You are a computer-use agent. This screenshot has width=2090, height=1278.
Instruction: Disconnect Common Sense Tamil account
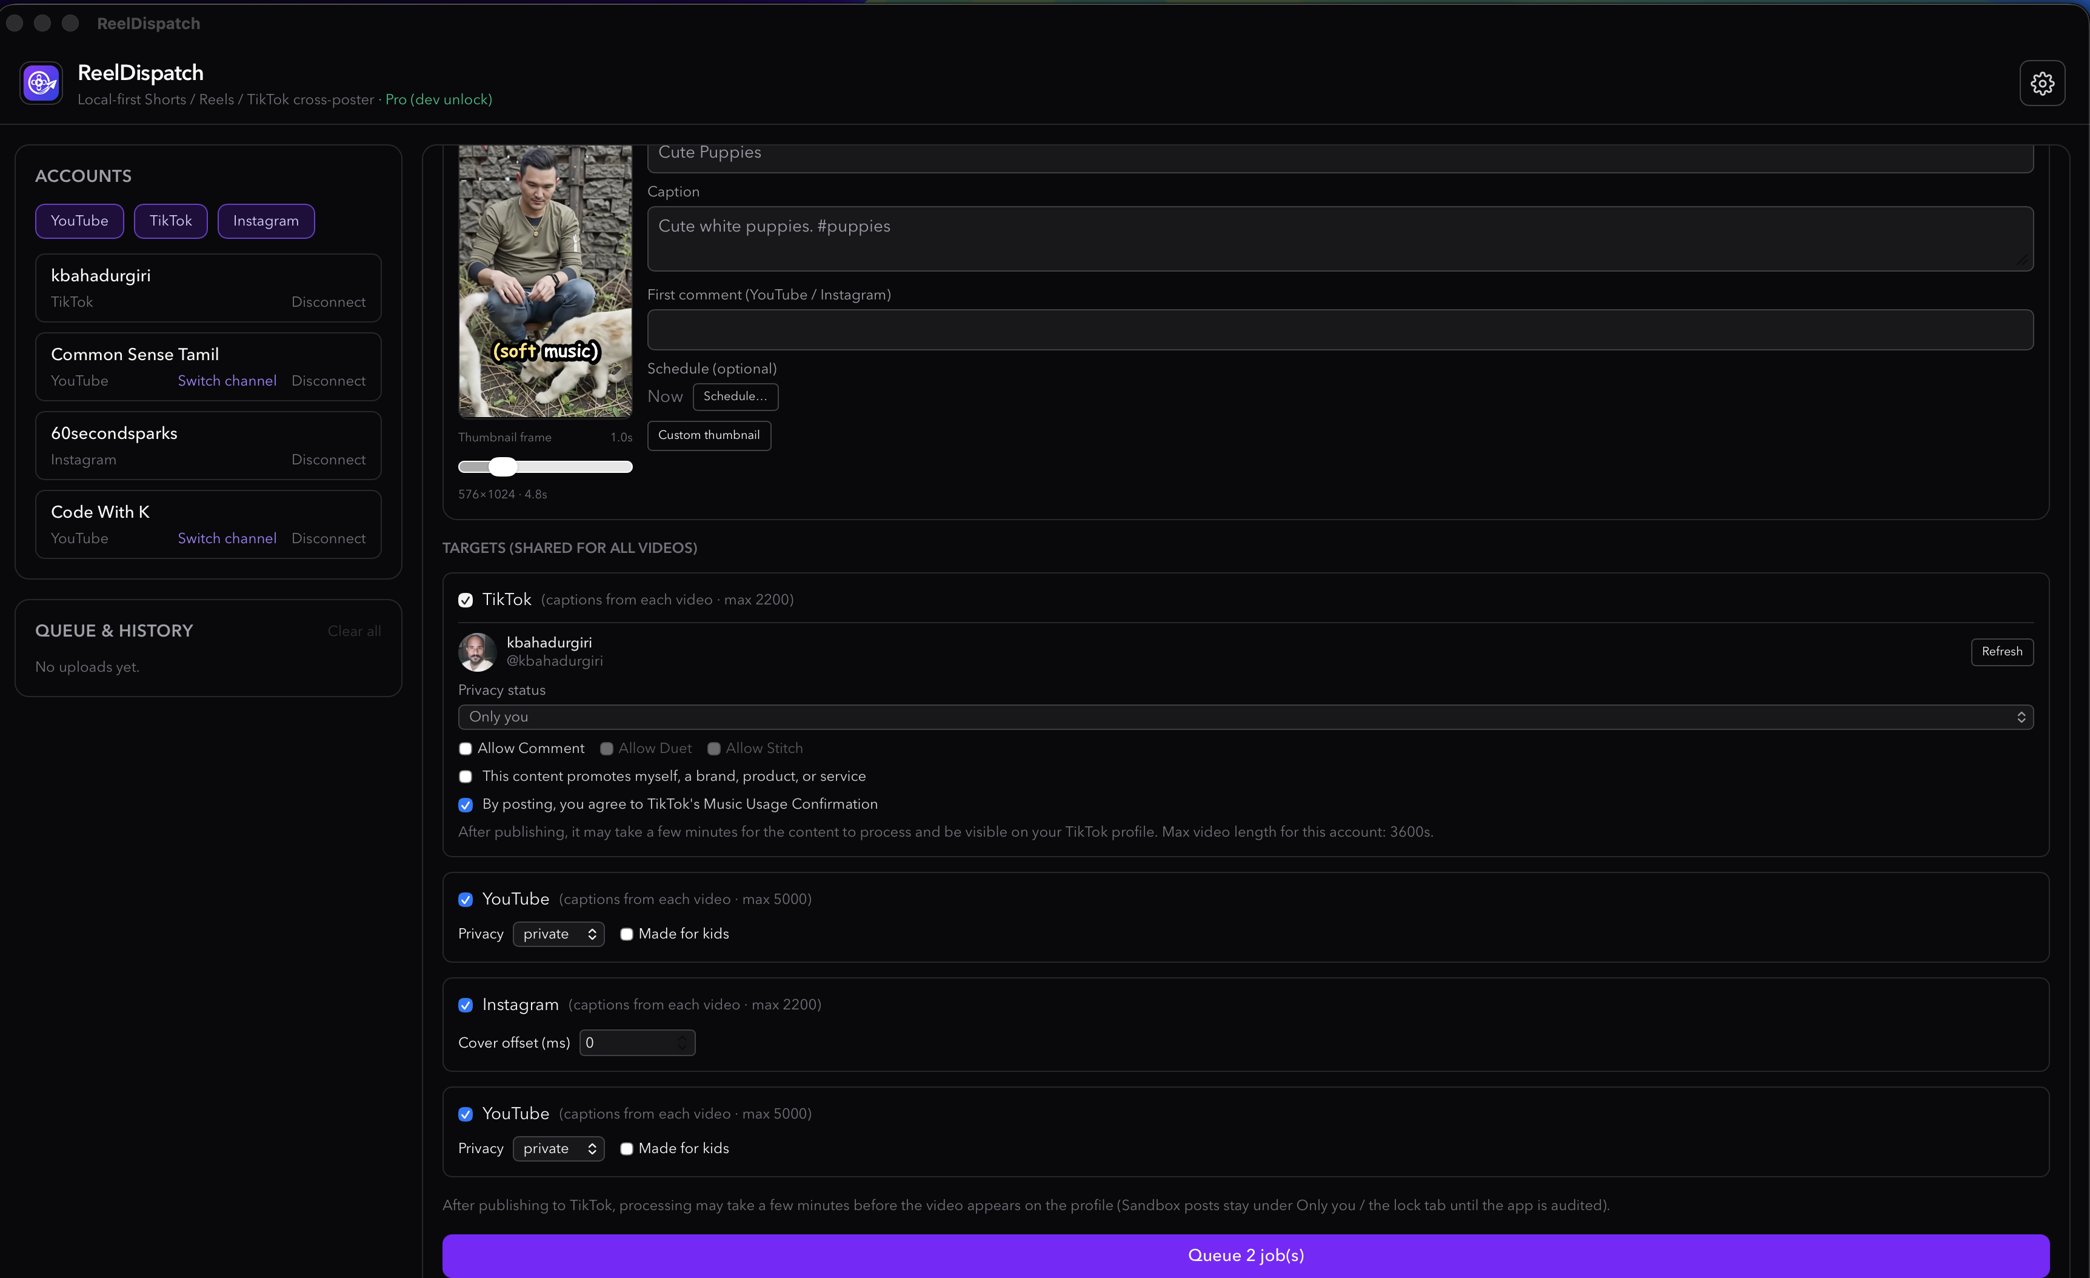click(329, 381)
